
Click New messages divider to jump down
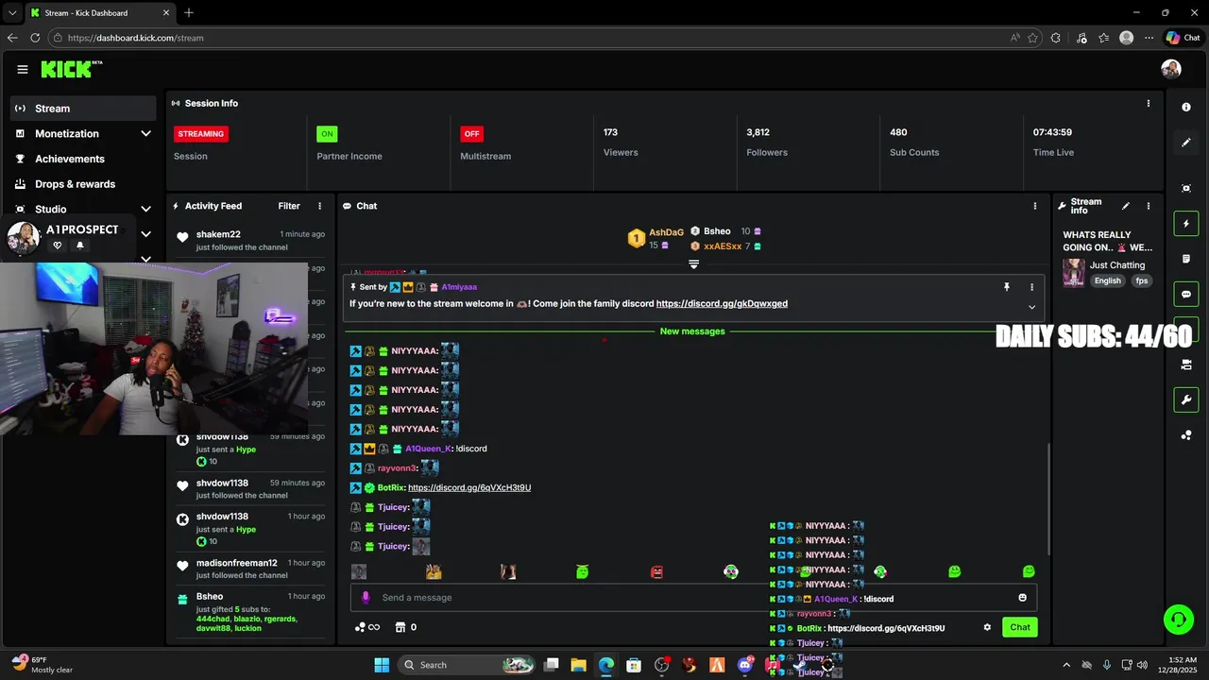(692, 331)
